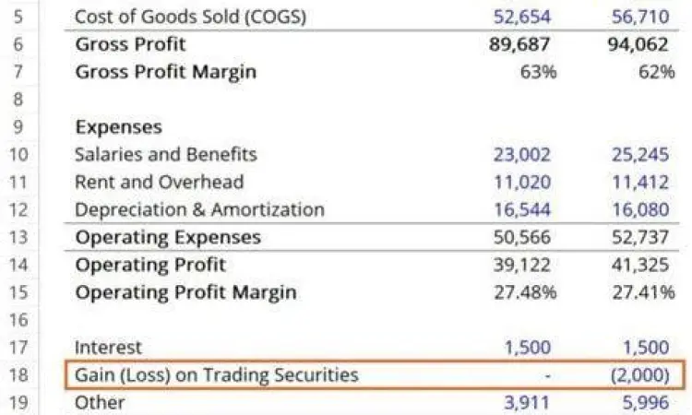
Task: Click the Cost of Goods Sold cell
Action: [190, 17]
